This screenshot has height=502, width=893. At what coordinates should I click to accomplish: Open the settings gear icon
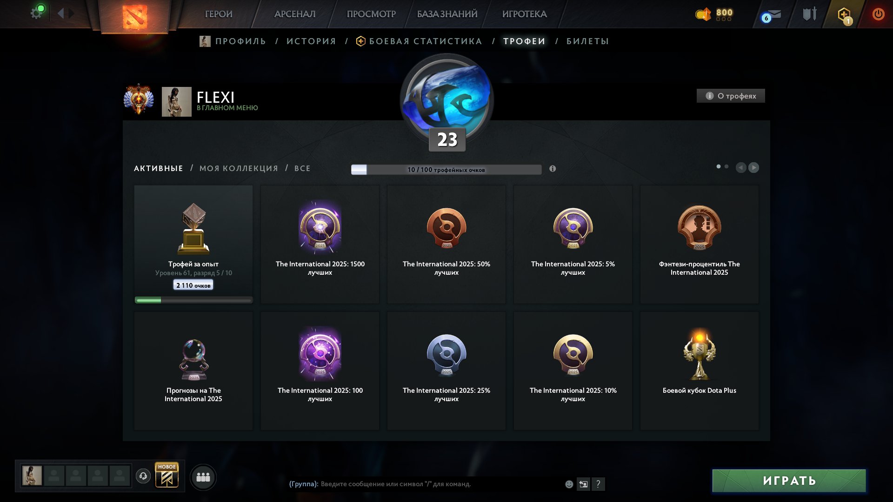pos(36,13)
